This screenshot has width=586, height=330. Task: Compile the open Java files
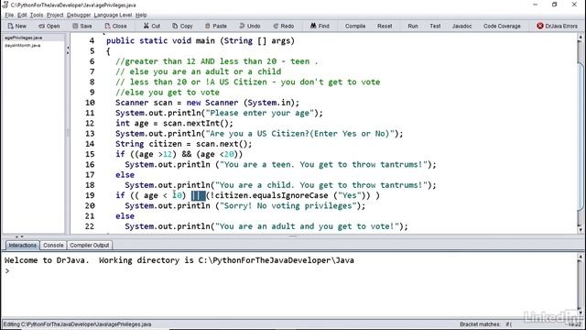(355, 26)
